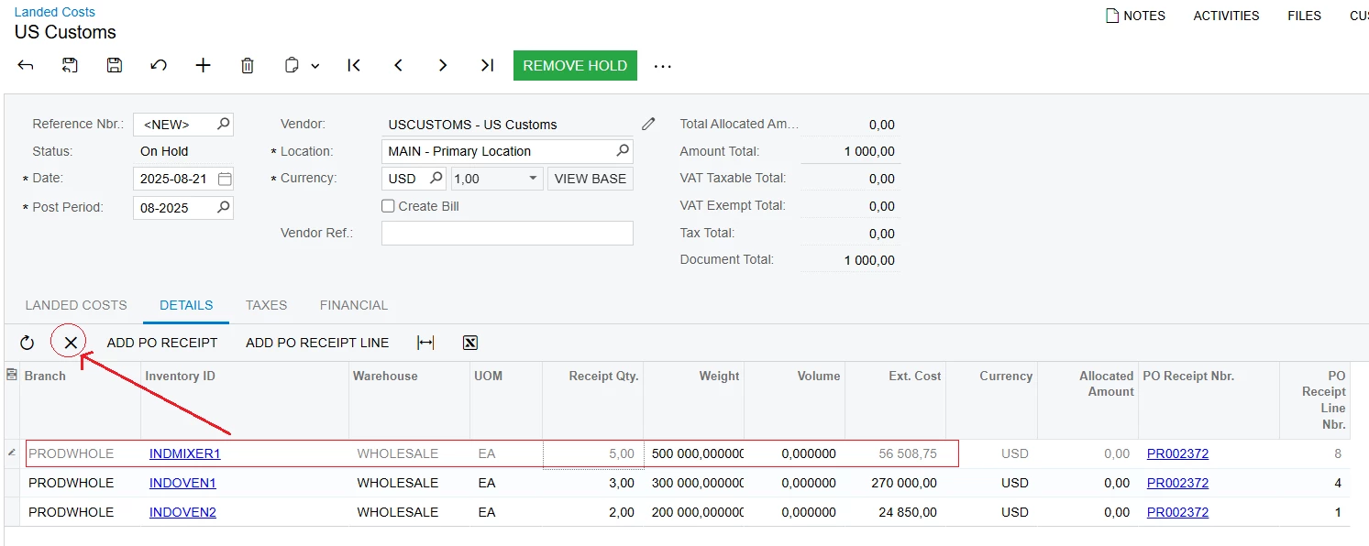Click the Receipt Qty. column header
Viewport: 1369px width, 546px height.
pyautogui.click(x=593, y=400)
